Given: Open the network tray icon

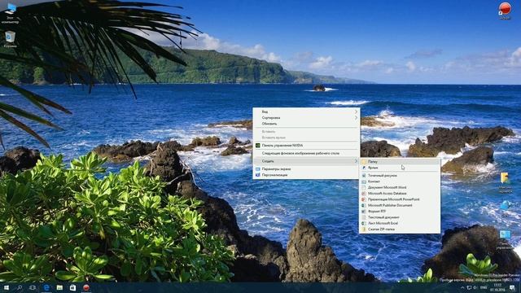Looking at the screenshot, I should [x=469, y=287].
